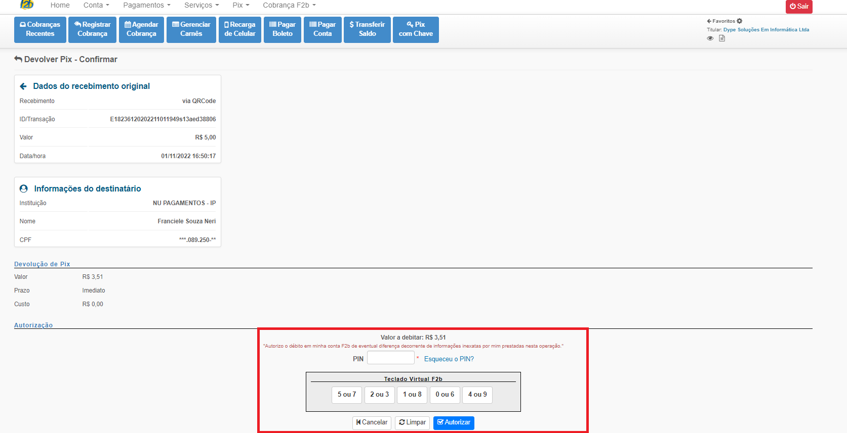Viewport: 847px width, 433px height.
Task: Select institution NU PAGAMENTOS - IP
Action: (x=184, y=203)
